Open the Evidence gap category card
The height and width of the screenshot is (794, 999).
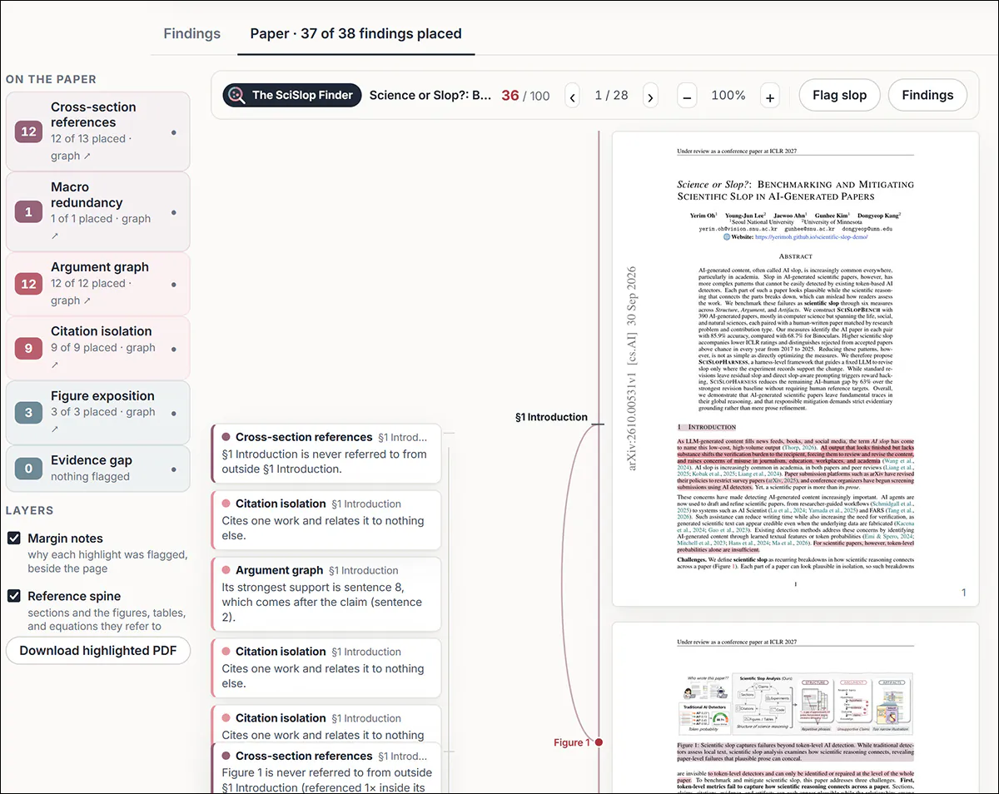98,469
